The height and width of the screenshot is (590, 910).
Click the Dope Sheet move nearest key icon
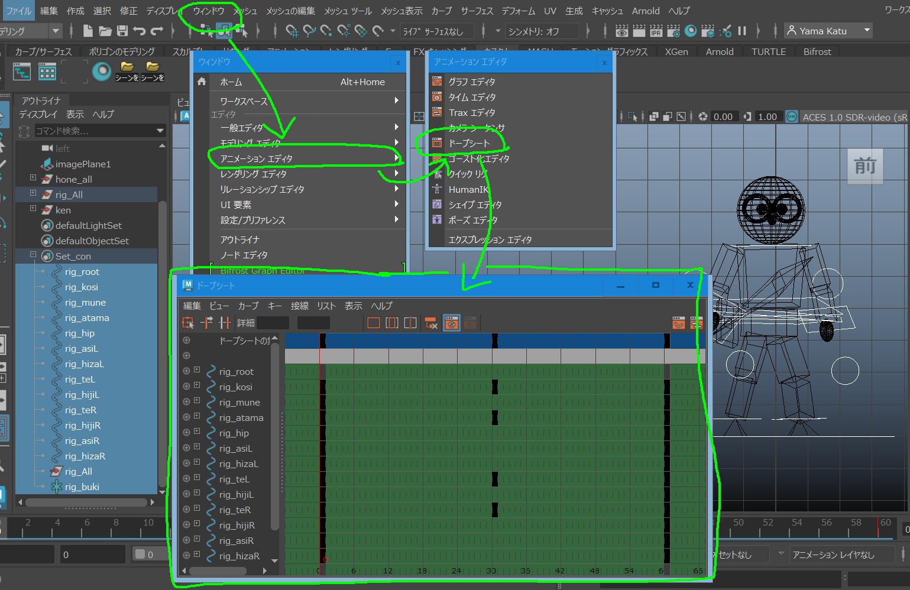click(206, 323)
